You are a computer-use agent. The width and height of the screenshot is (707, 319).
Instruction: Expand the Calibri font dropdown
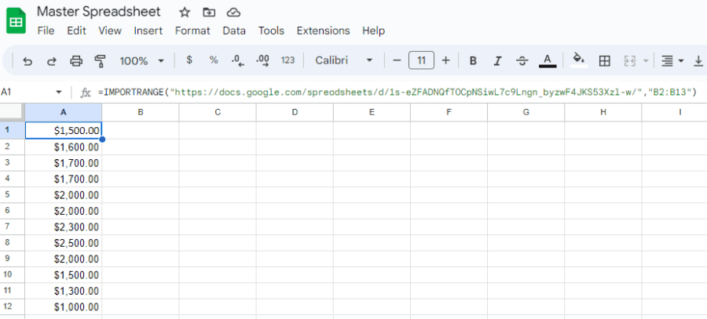click(344, 60)
